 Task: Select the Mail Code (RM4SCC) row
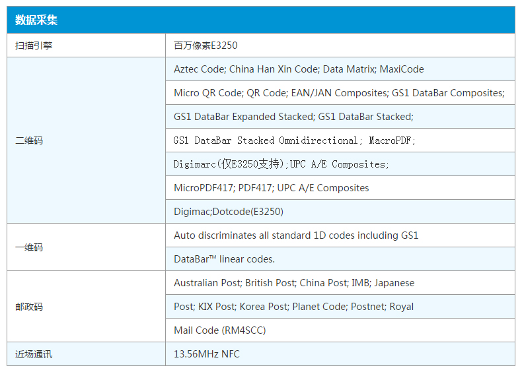coord(340,330)
